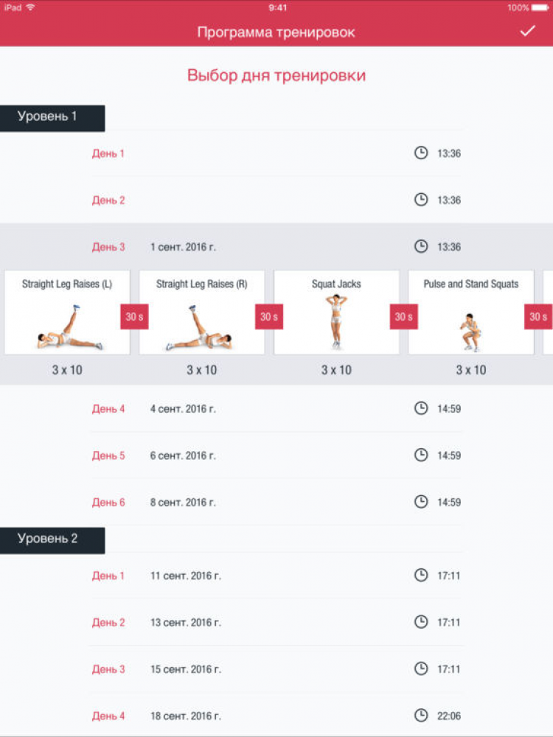Collapse the expanded День 3 row in Уровень 1

108,247
